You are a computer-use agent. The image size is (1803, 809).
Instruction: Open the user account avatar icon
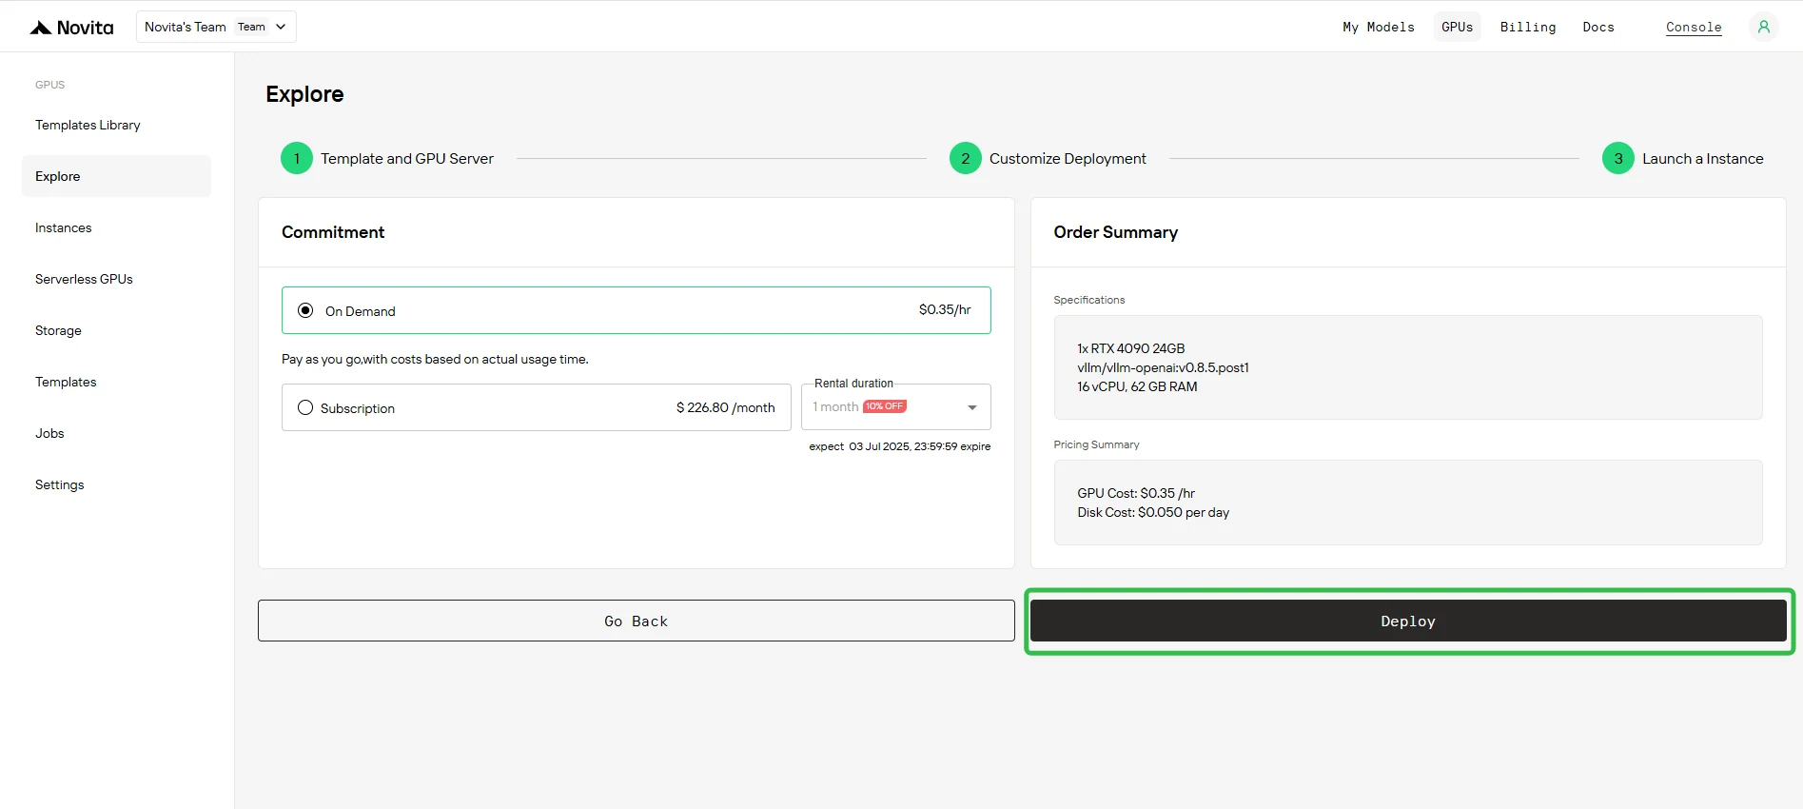coord(1763,27)
